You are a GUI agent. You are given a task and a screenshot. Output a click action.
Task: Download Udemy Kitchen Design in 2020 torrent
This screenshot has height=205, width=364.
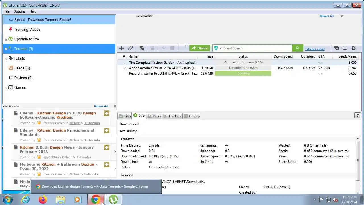click(x=107, y=113)
